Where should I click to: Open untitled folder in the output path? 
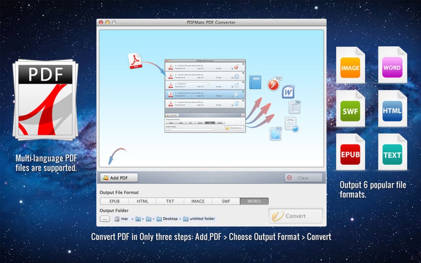[x=199, y=219]
